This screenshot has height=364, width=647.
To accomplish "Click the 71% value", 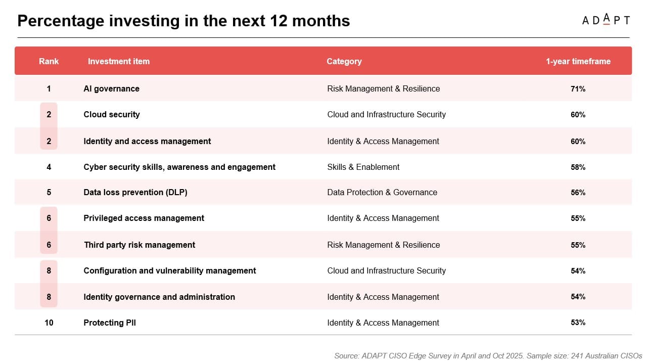I will [x=578, y=88].
